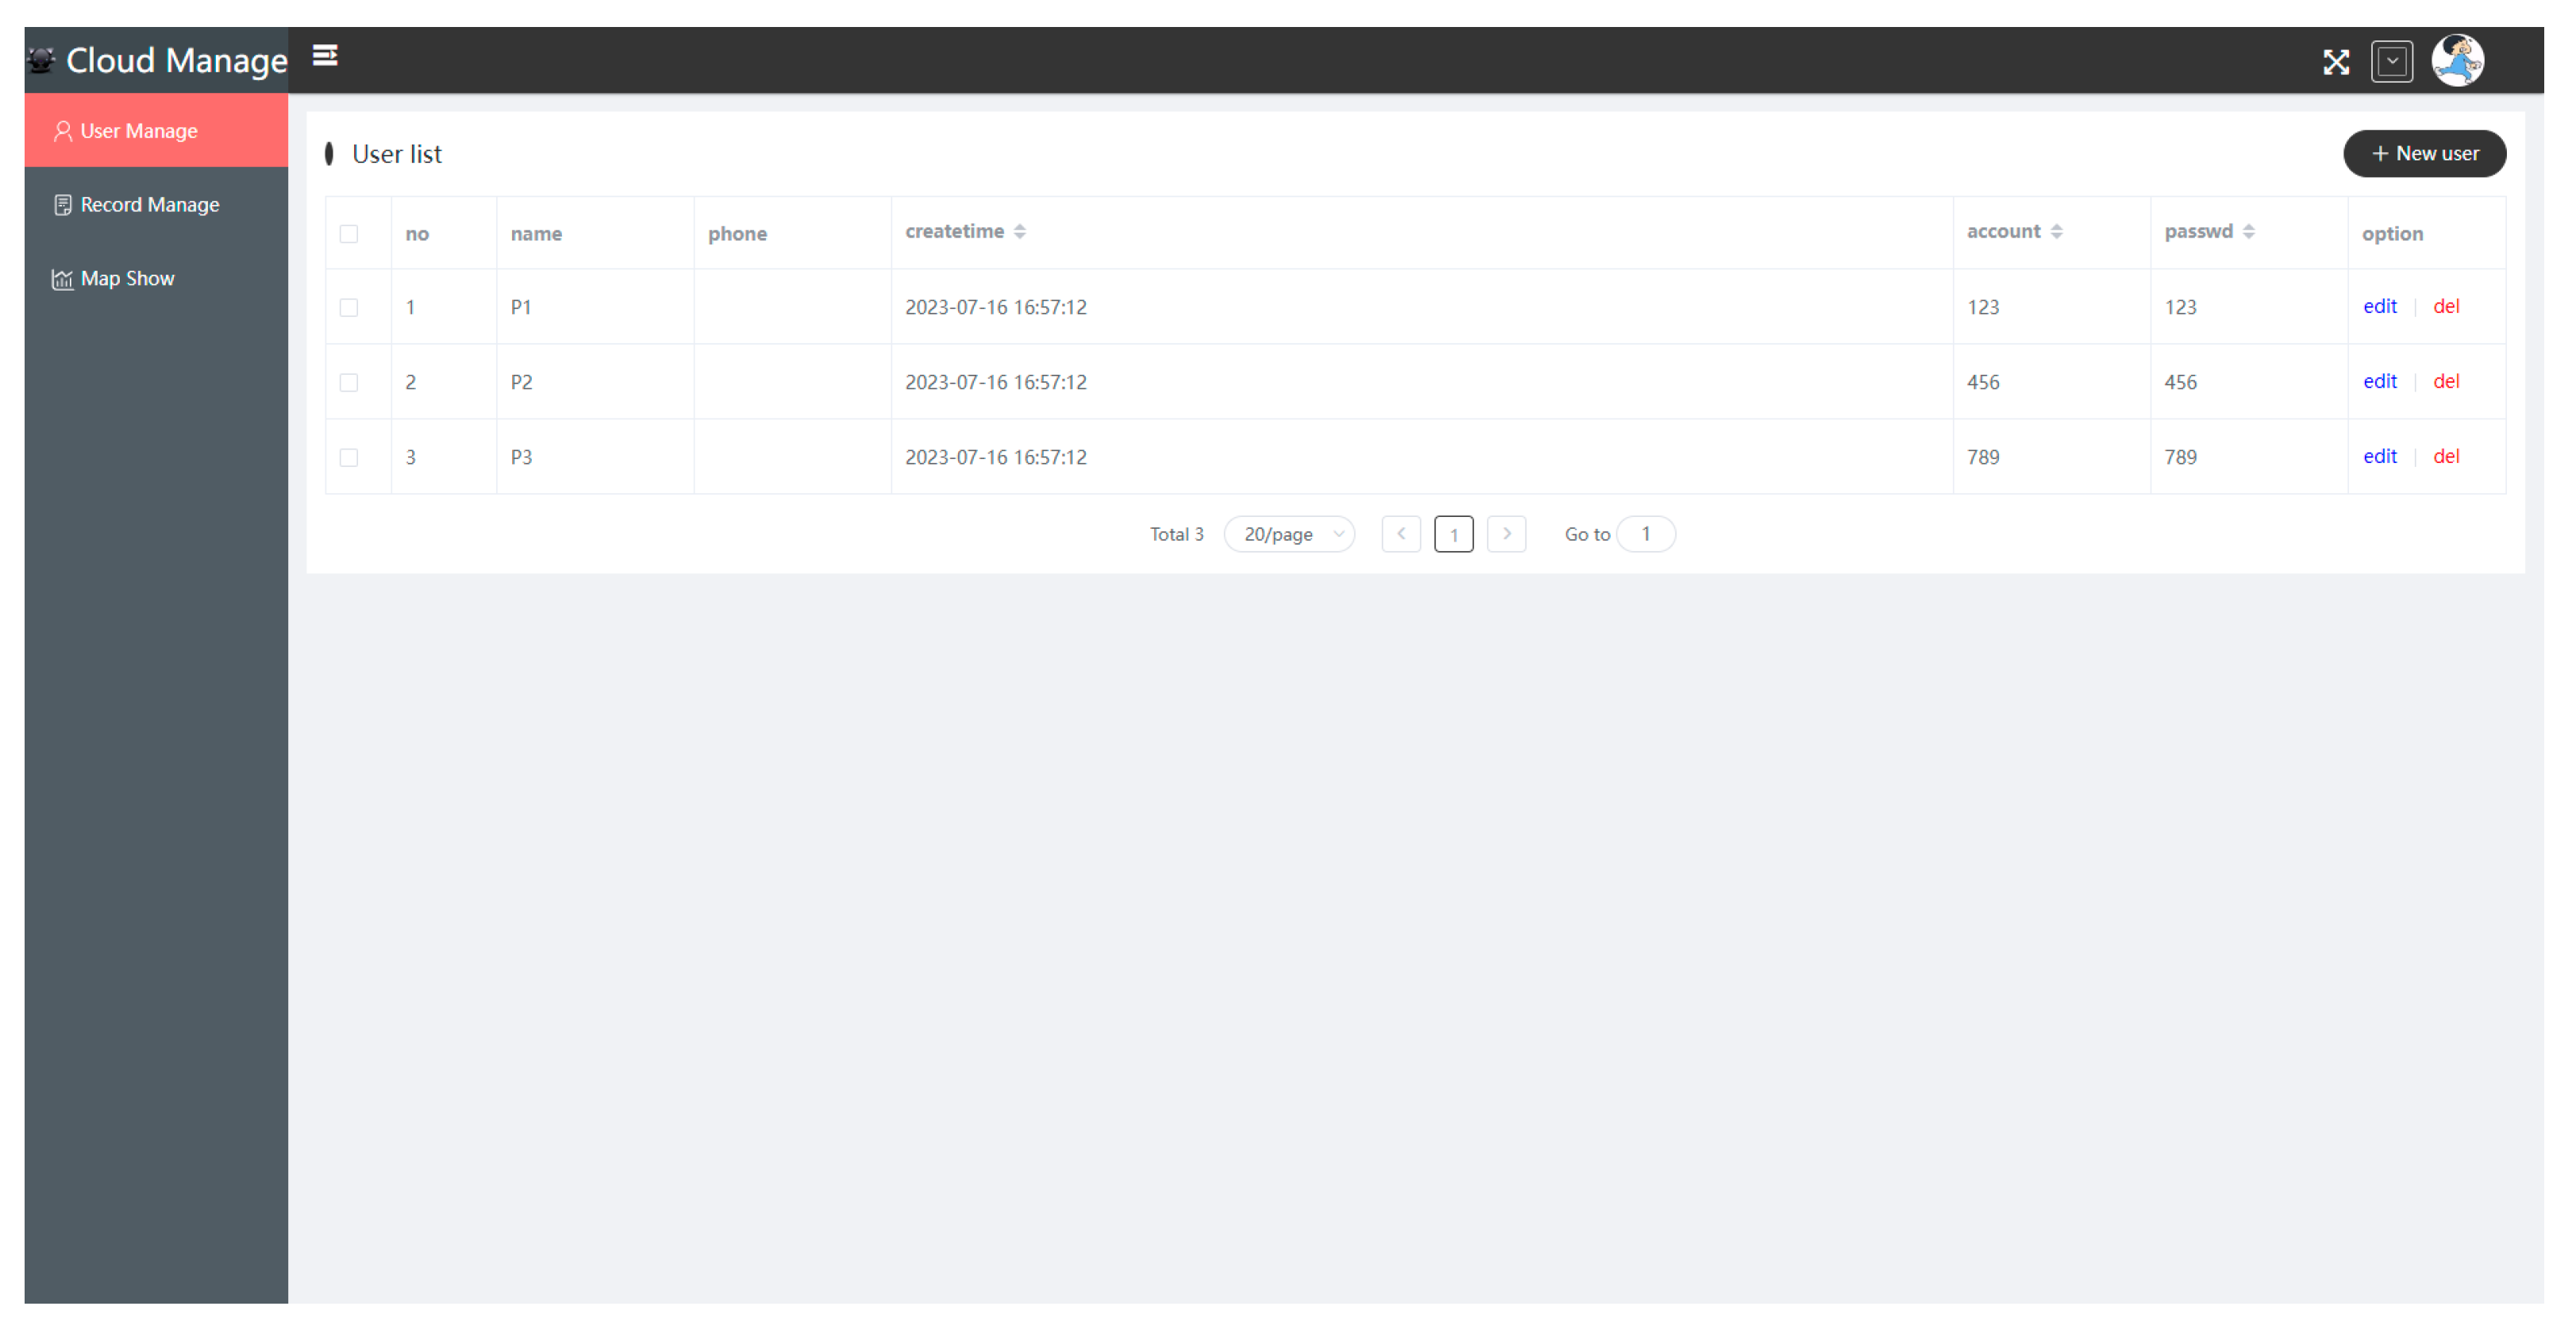Check the box for user P1
The image size is (2576, 1337).
349,308
